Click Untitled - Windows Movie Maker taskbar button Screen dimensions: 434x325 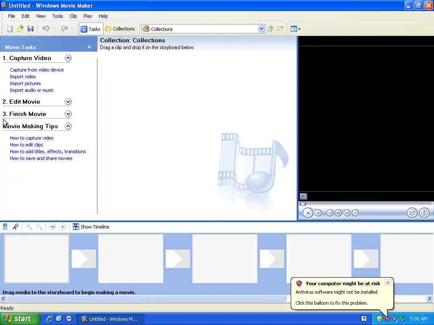tap(110, 319)
